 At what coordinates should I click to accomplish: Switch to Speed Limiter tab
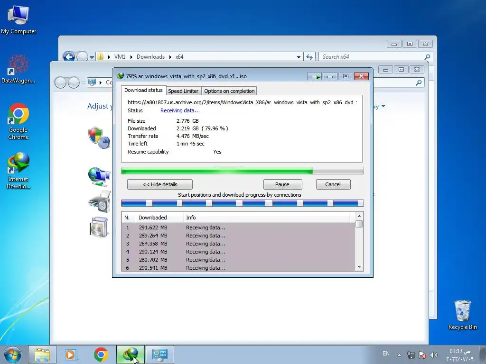183,91
